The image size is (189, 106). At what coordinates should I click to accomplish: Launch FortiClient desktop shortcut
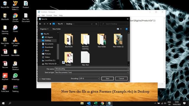[5, 89]
